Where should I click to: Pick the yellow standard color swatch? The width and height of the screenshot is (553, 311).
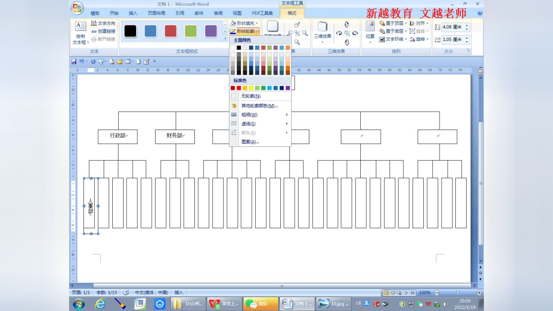[x=251, y=88]
